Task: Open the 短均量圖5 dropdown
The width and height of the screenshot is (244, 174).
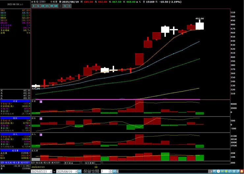Action: [x=102, y=163]
